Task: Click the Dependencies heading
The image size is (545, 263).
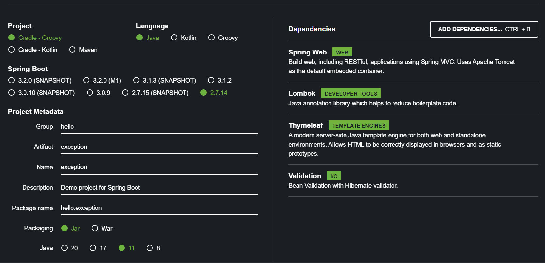Action: tap(312, 29)
